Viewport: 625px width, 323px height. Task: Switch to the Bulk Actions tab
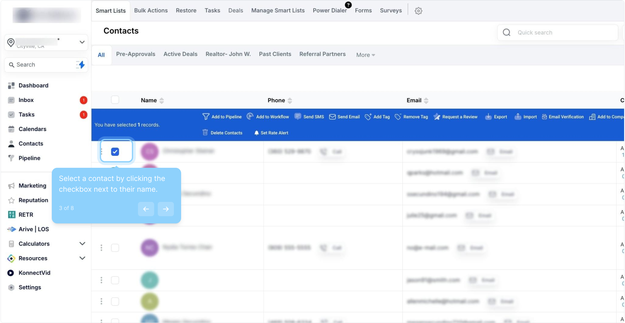point(151,10)
